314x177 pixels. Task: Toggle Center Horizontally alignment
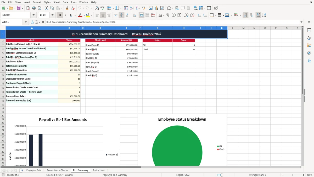(x=103, y=15)
